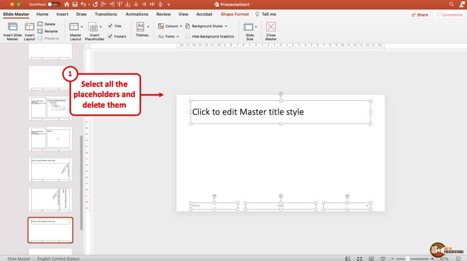The width and height of the screenshot is (467, 261).
Task: Uncheck the Footers checkbox
Action: coord(110,36)
